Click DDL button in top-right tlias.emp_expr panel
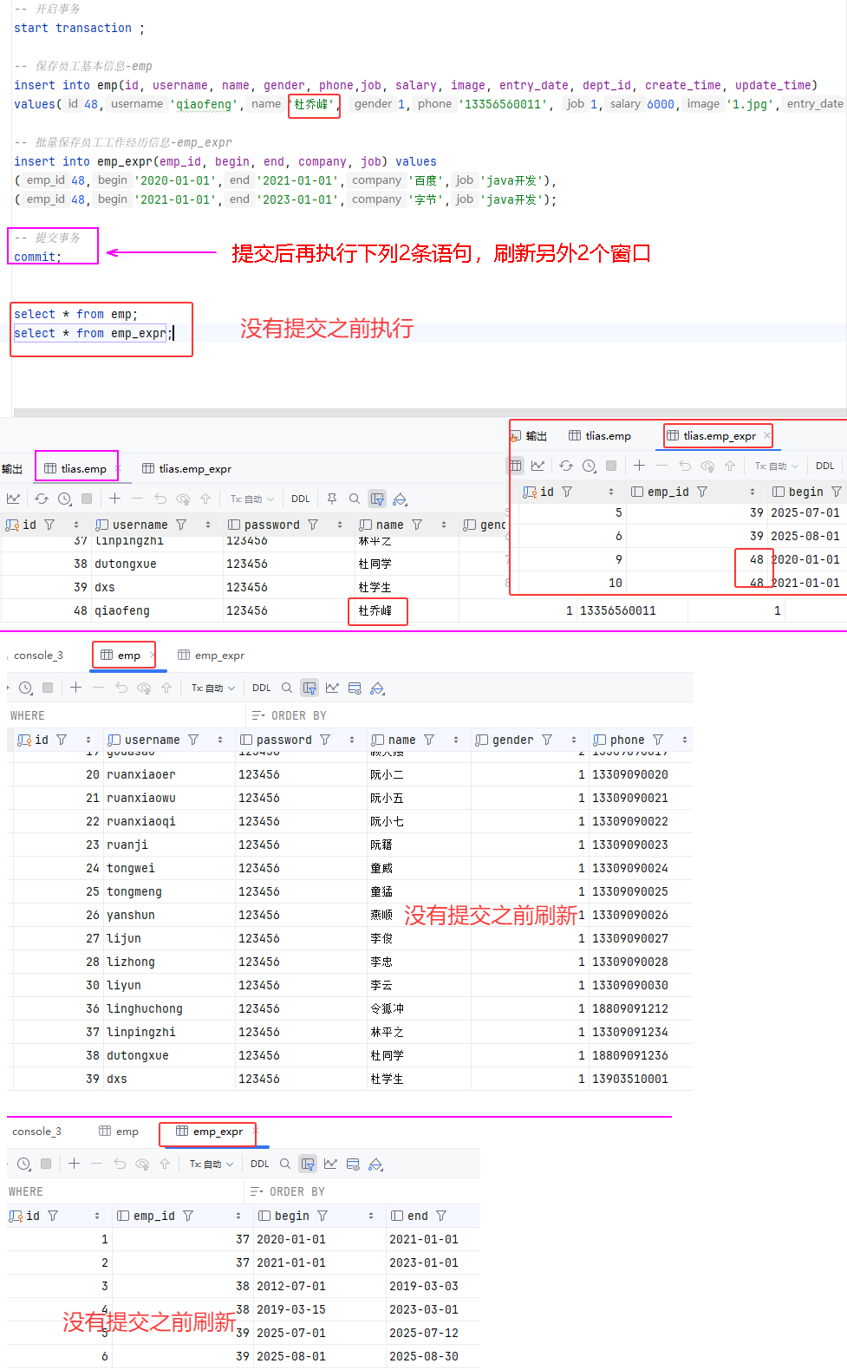847x1370 pixels. point(824,466)
